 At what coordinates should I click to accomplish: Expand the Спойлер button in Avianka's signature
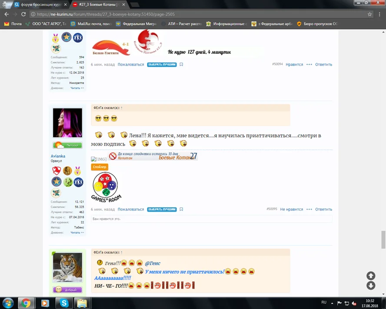pyautogui.click(x=100, y=167)
